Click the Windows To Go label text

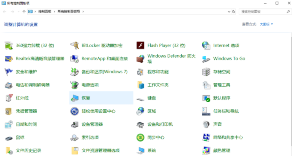tap(229, 58)
